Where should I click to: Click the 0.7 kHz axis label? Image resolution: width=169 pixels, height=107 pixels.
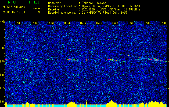coord(2,88)
